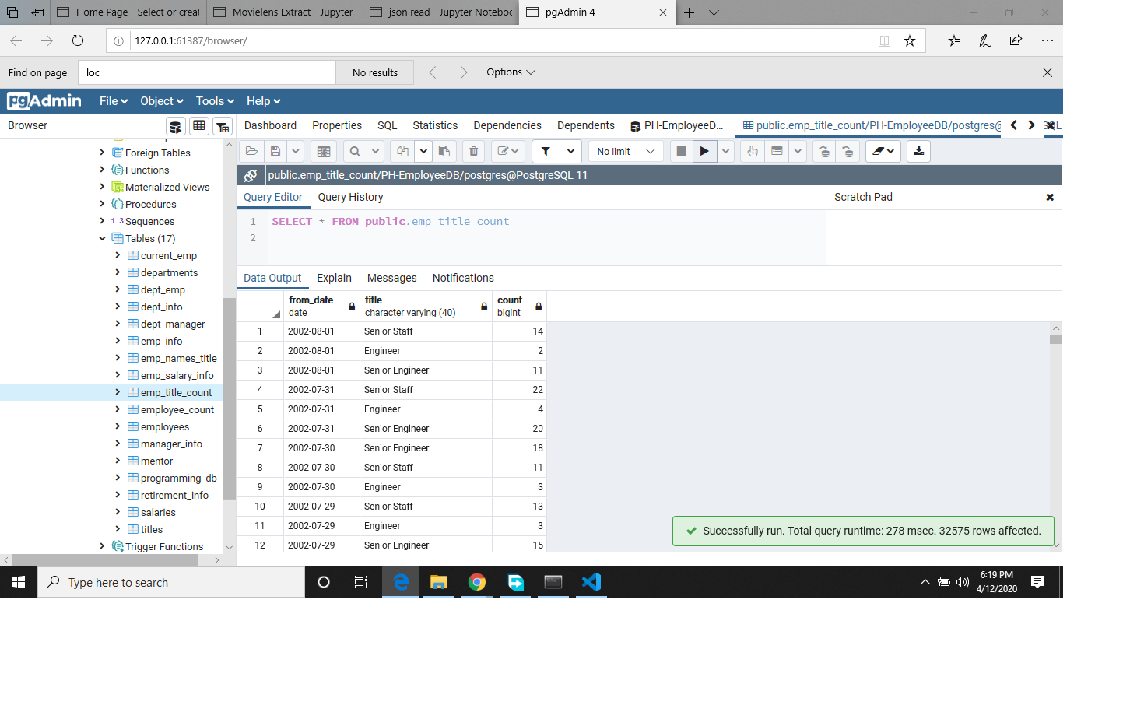Expand the Sequences node

coord(102,221)
